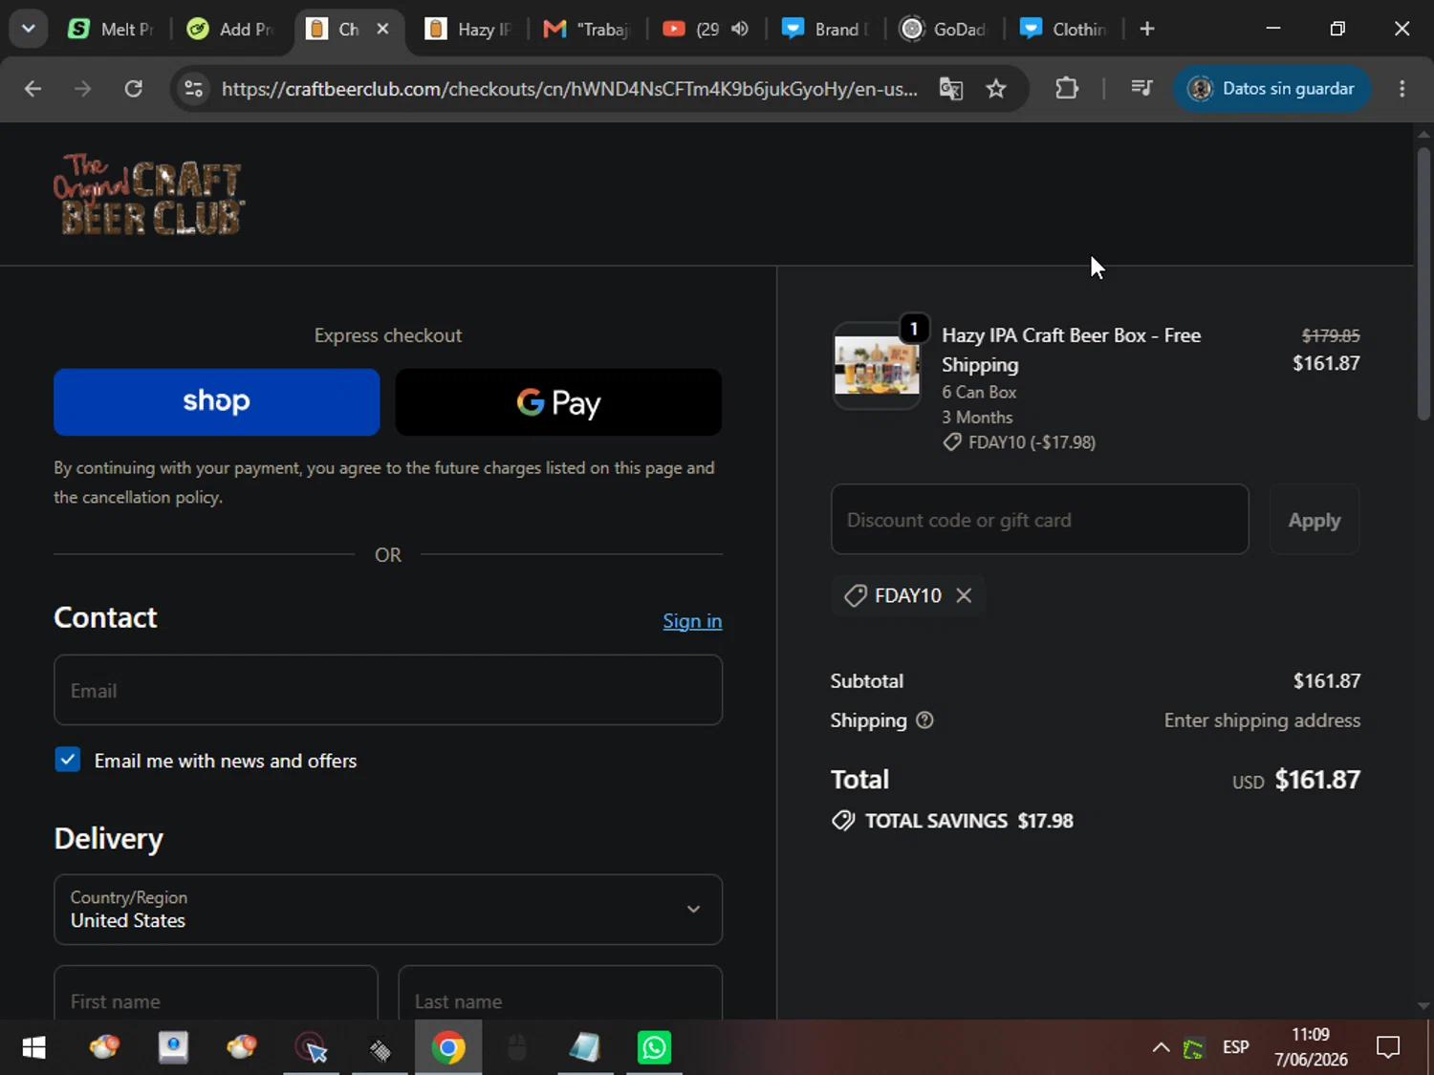Click the FDAY10 (-$17.98) discount text
Screen dimensions: 1434x1075
coord(1032,442)
